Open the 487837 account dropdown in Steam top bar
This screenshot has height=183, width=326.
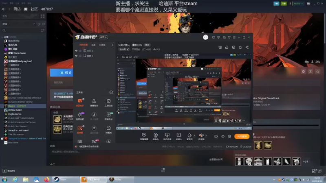[299, 4]
